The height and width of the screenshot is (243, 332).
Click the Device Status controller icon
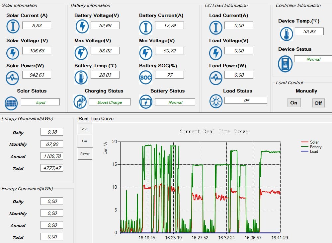click(x=285, y=64)
